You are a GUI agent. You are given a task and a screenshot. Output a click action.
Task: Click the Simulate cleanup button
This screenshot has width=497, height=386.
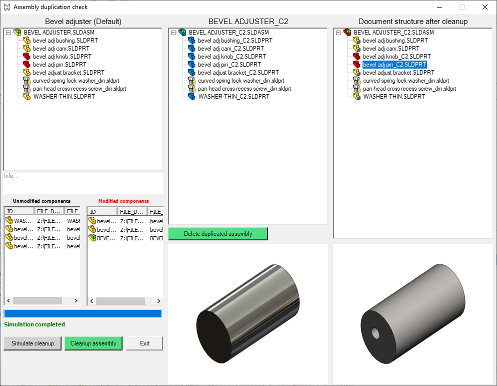(32, 343)
